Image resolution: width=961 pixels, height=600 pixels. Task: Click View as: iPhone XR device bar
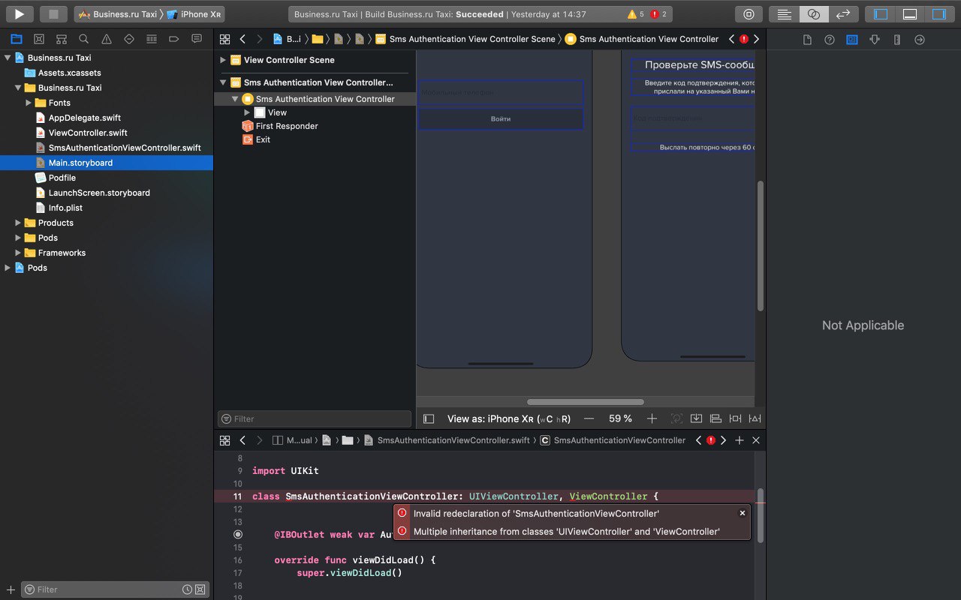(508, 418)
